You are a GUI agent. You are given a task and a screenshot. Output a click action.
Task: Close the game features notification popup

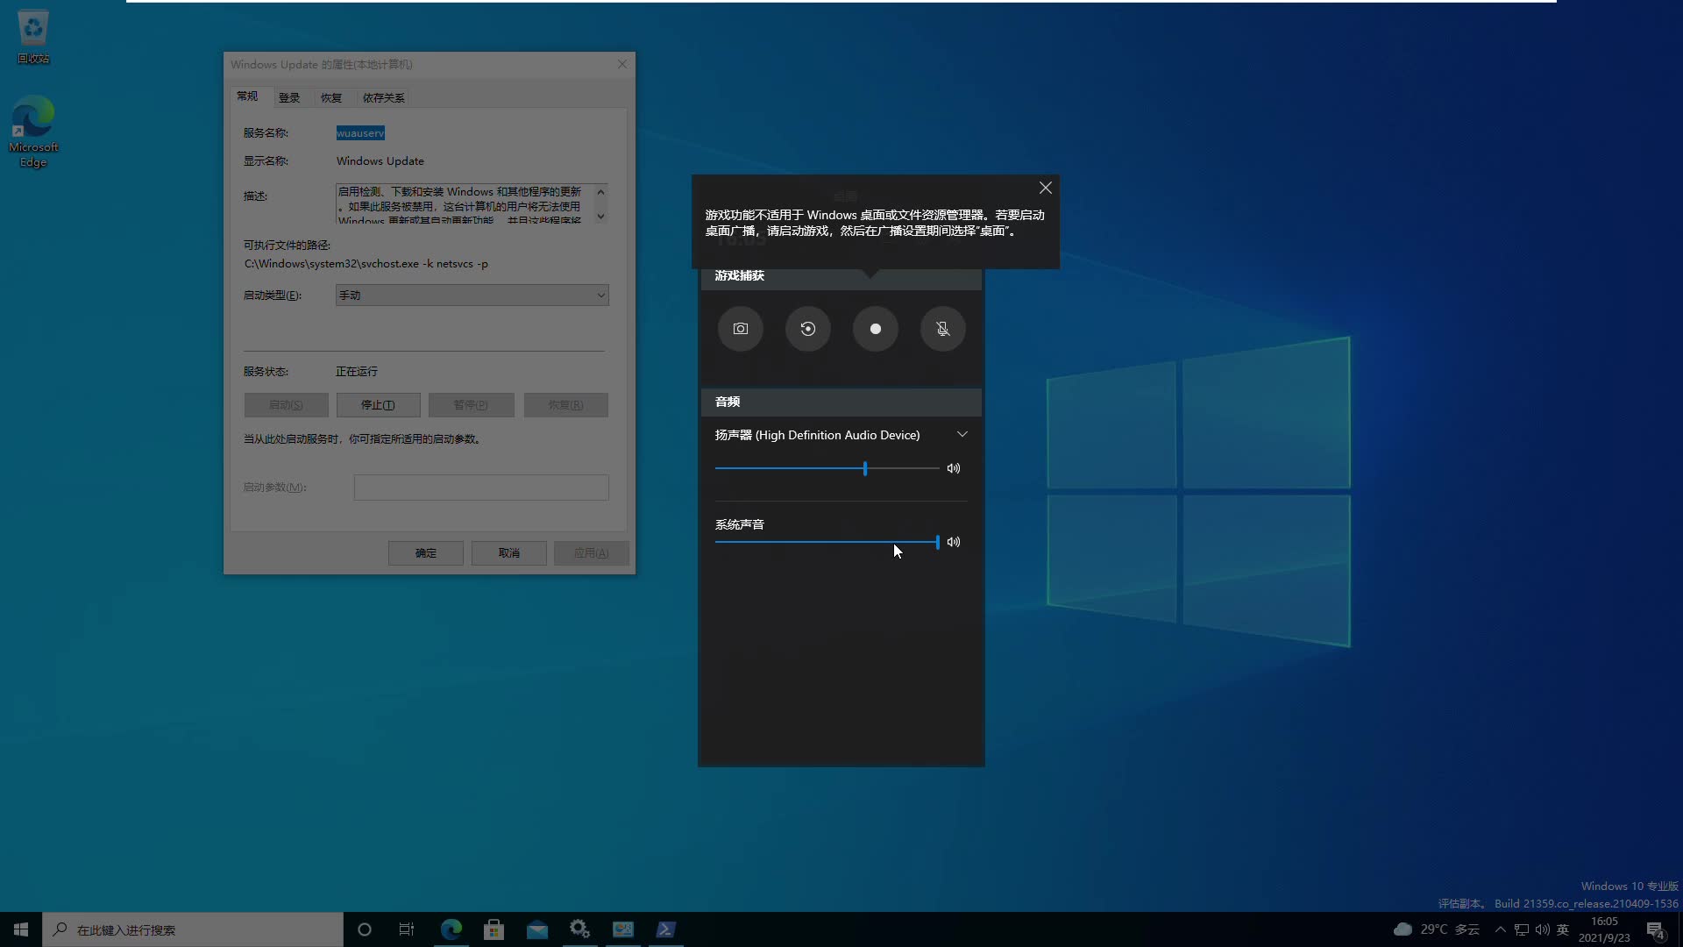point(1046,188)
